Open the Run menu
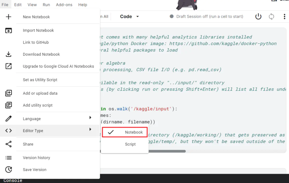 point(46,5)
